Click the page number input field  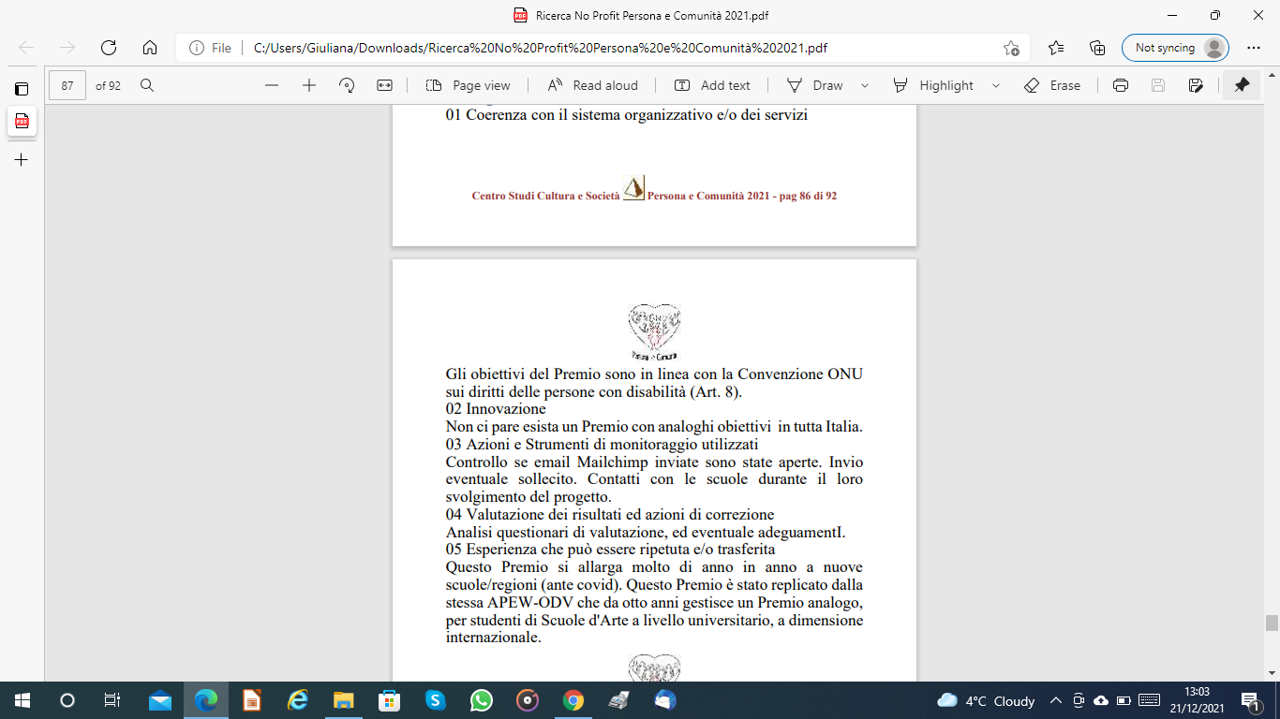point(67,85)
